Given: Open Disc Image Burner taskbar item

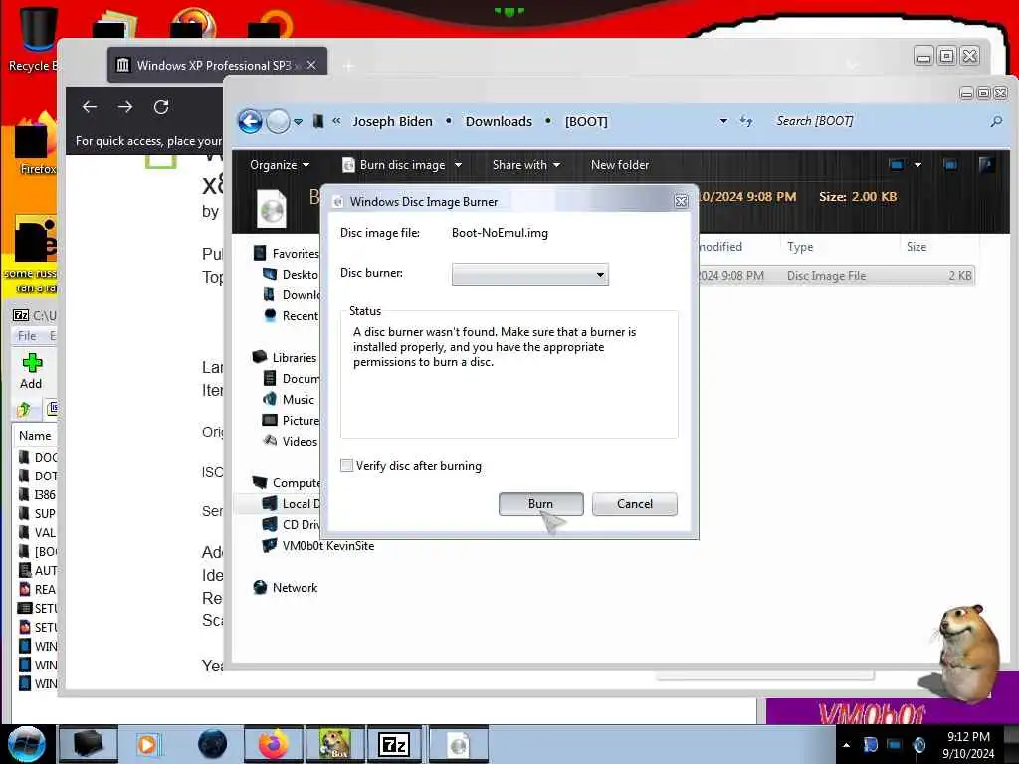Looking at the screenshot, I should [x=458, y=744].
